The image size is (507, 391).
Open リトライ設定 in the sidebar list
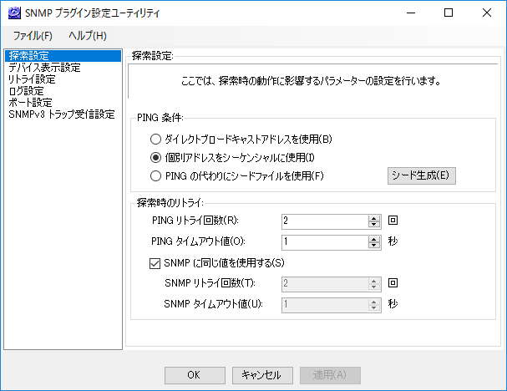coord(32,79)
